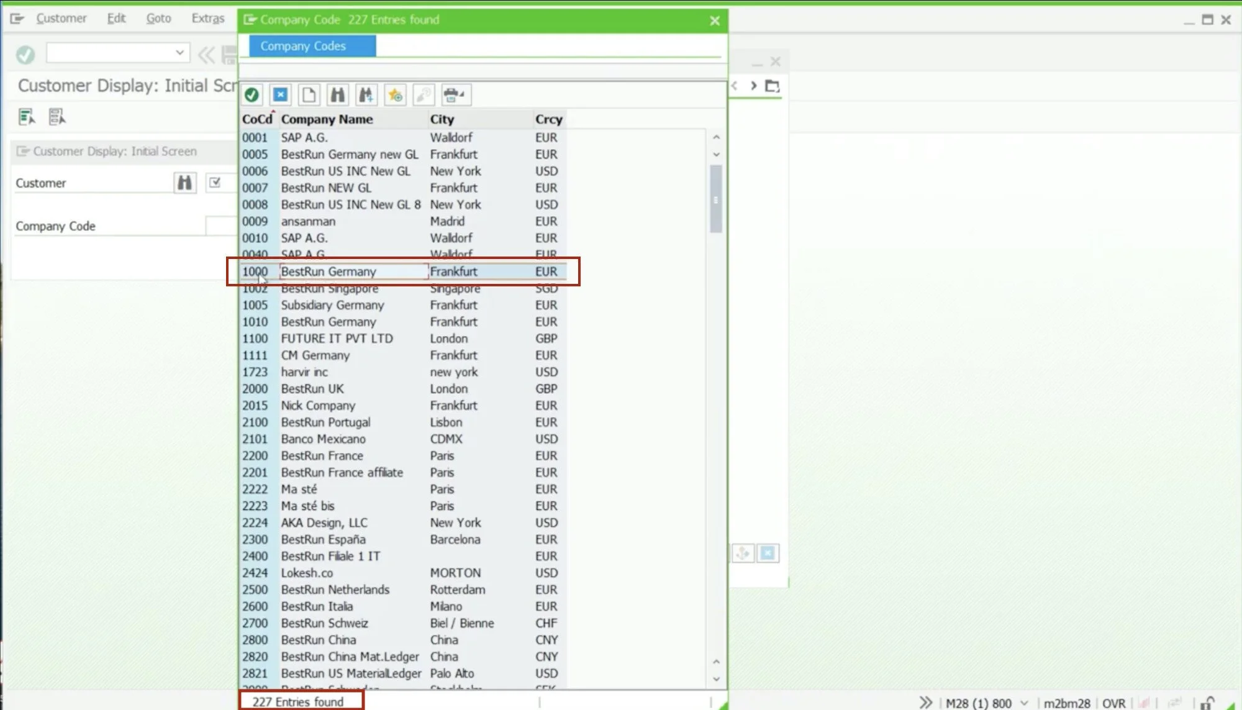The image size is (1242, 710).
Task: Select row 0009 ansanman
Action: point(403,221)
